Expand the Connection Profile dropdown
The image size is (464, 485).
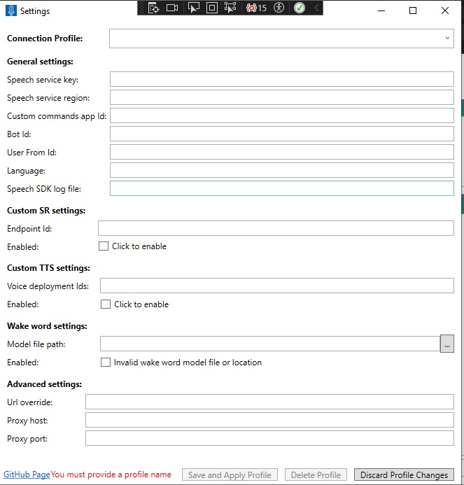(447, 38)
